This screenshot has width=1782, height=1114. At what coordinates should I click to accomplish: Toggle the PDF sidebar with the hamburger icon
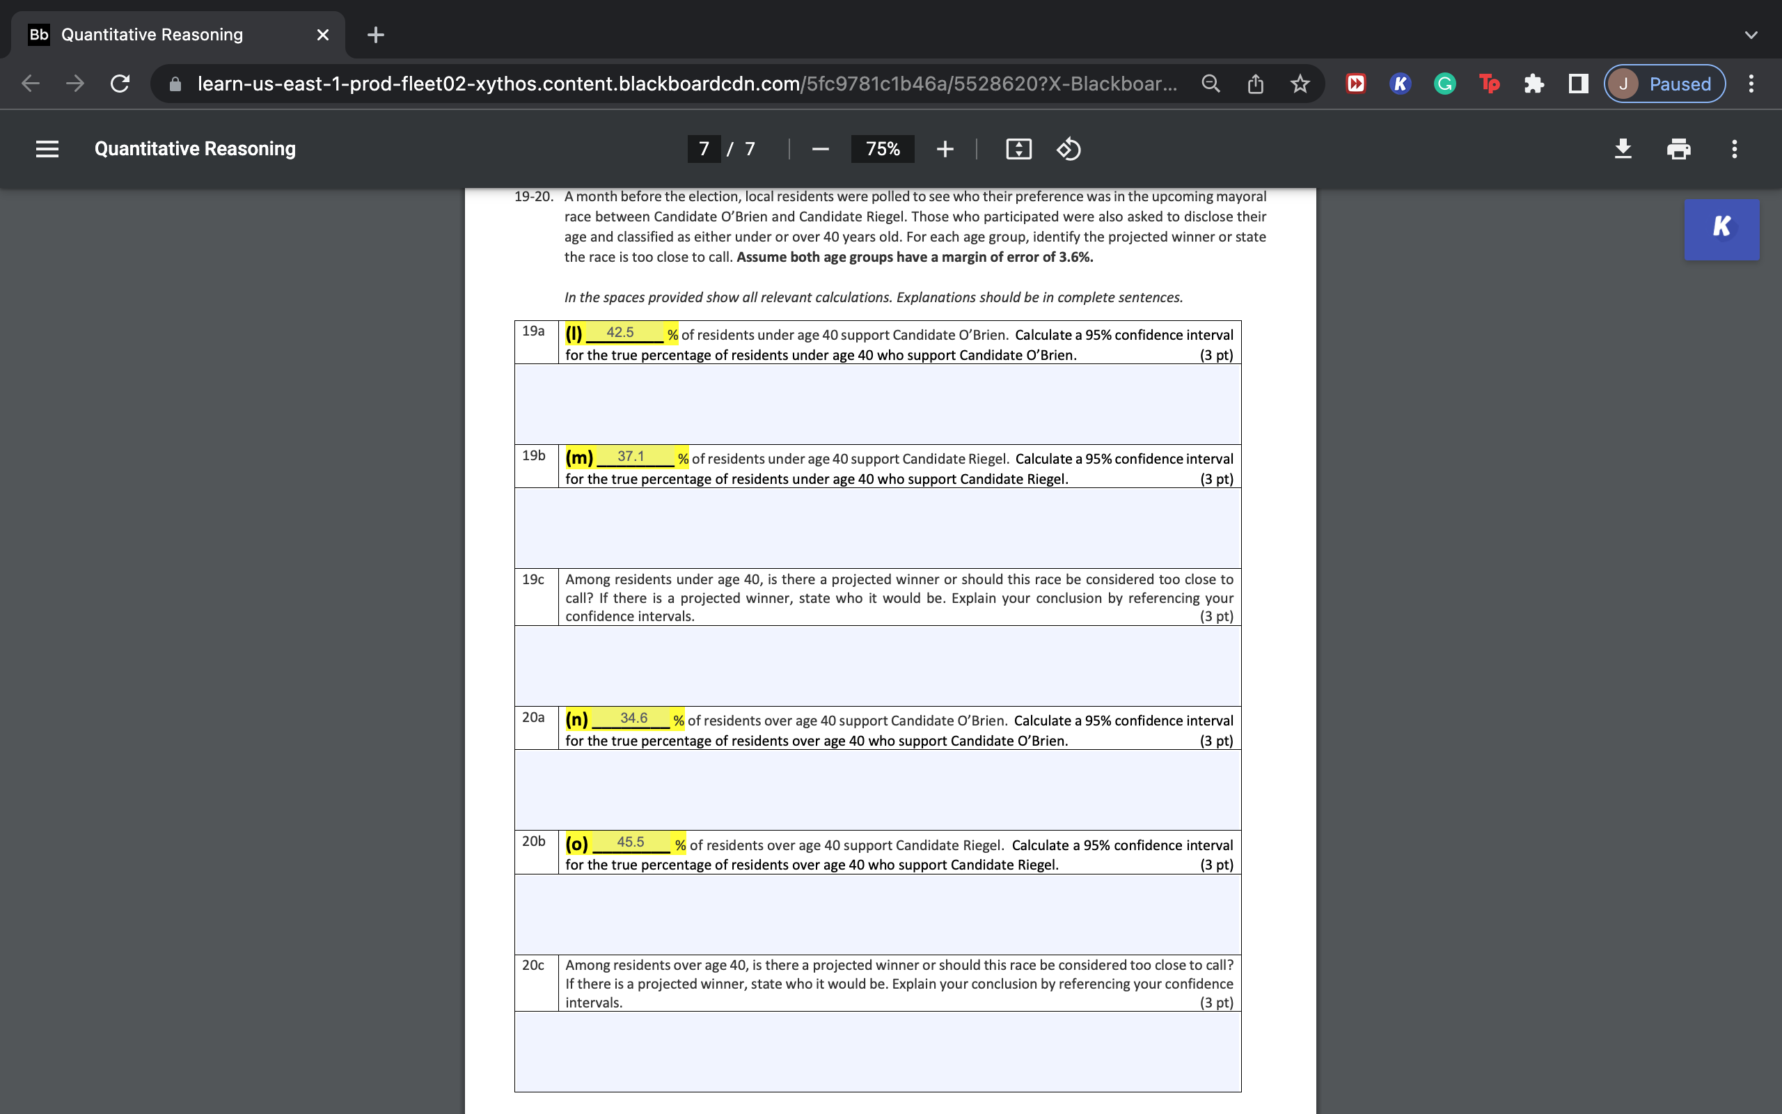pyautogui.click(x=47, y=149)
